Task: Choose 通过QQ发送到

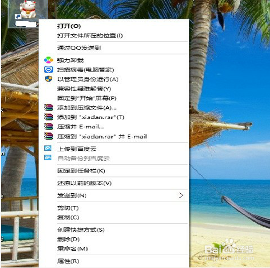Action: 79,48
